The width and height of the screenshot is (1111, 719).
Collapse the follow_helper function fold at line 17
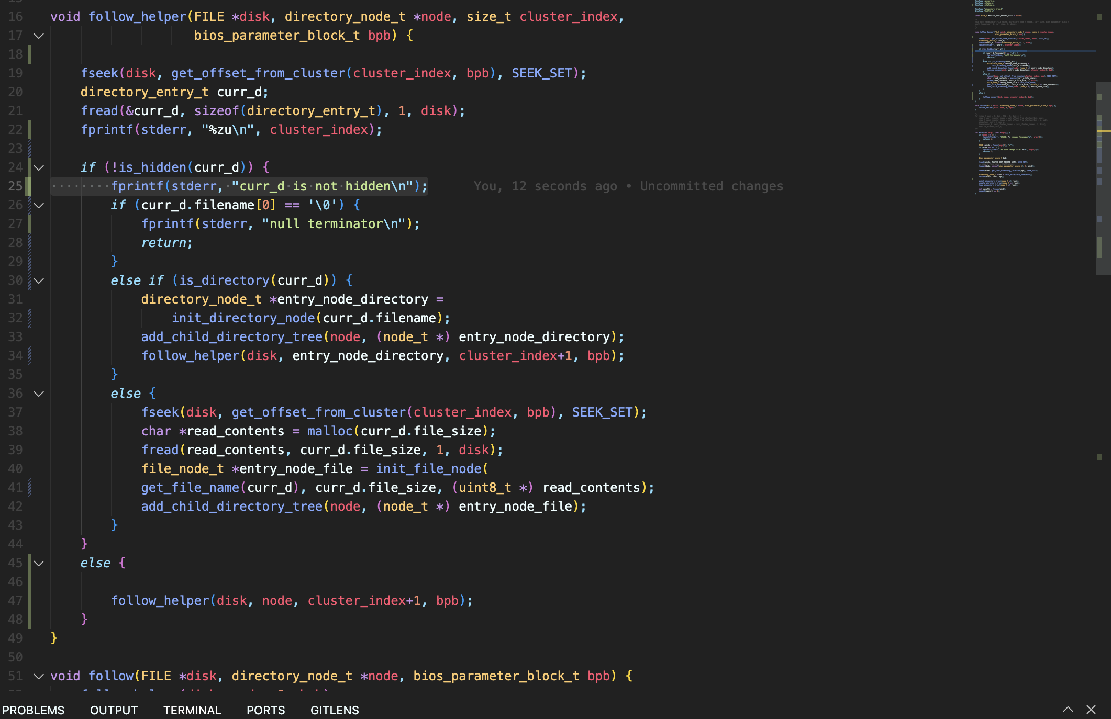click(39, 36)
